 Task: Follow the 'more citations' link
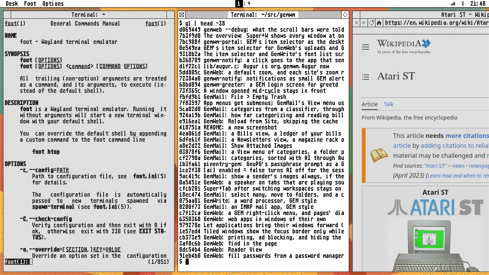[467, 136]
